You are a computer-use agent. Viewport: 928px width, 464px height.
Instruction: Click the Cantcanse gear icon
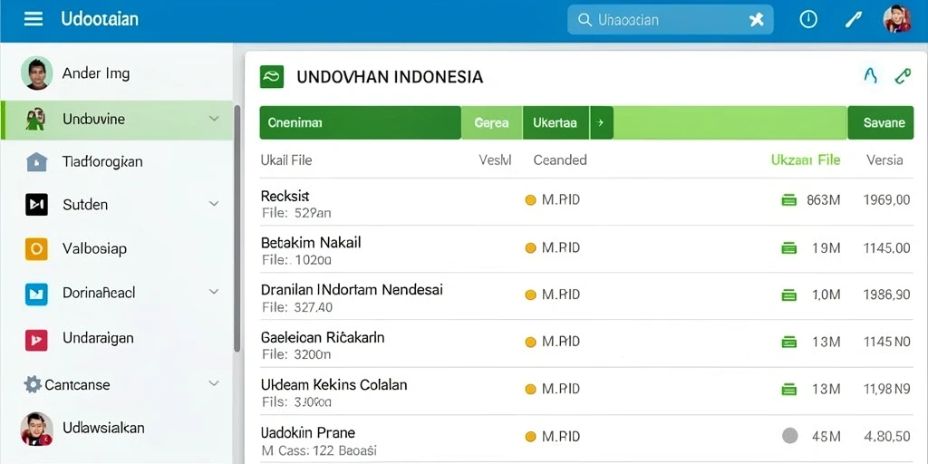point(33,384)
